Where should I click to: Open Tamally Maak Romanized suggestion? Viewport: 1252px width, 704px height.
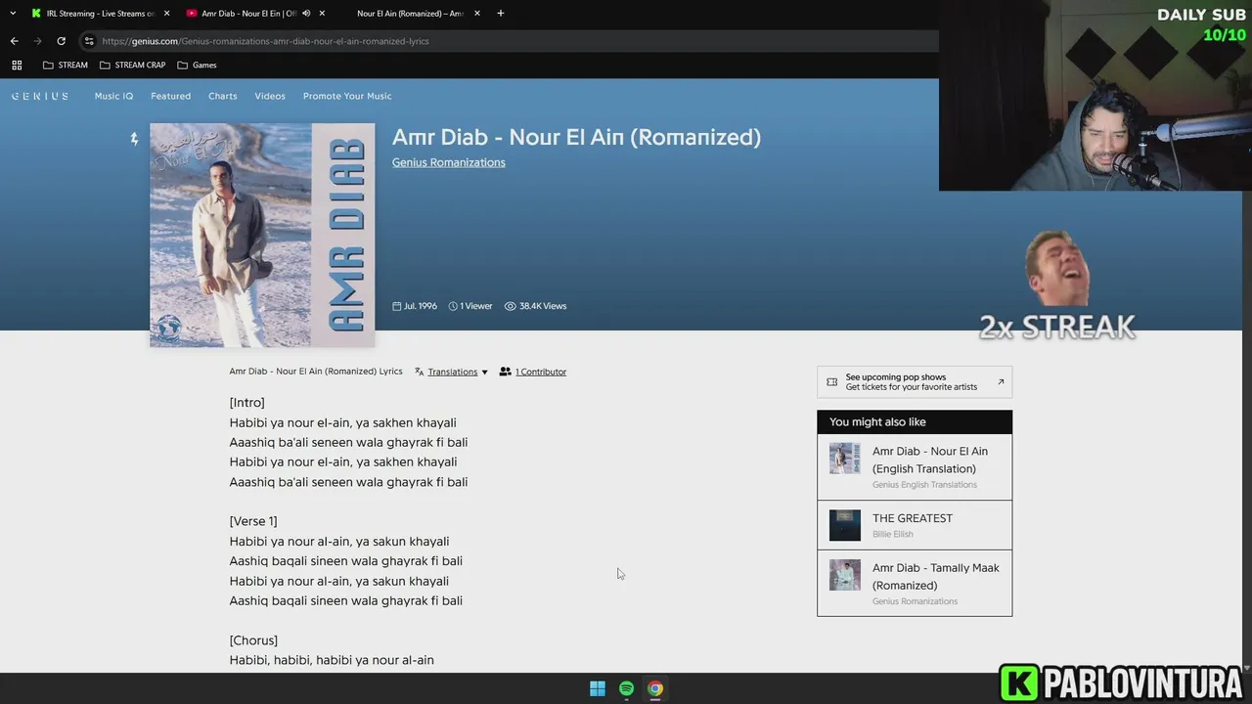[915, 583]
